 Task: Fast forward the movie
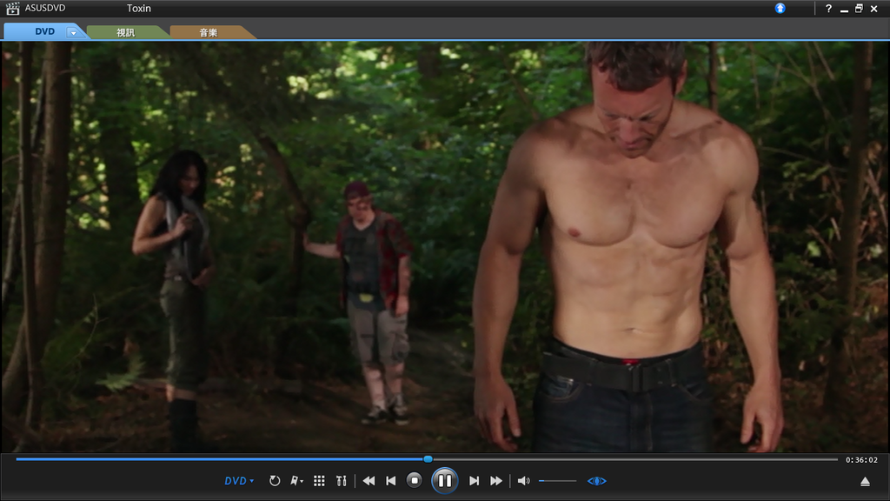click(x=496, y=481)
